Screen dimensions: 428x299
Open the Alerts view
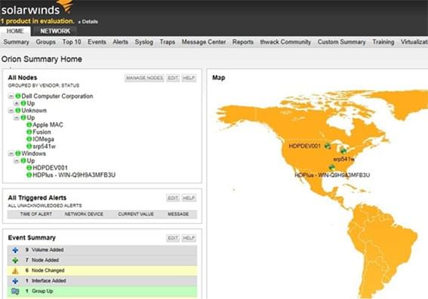[x=120, y=42]
